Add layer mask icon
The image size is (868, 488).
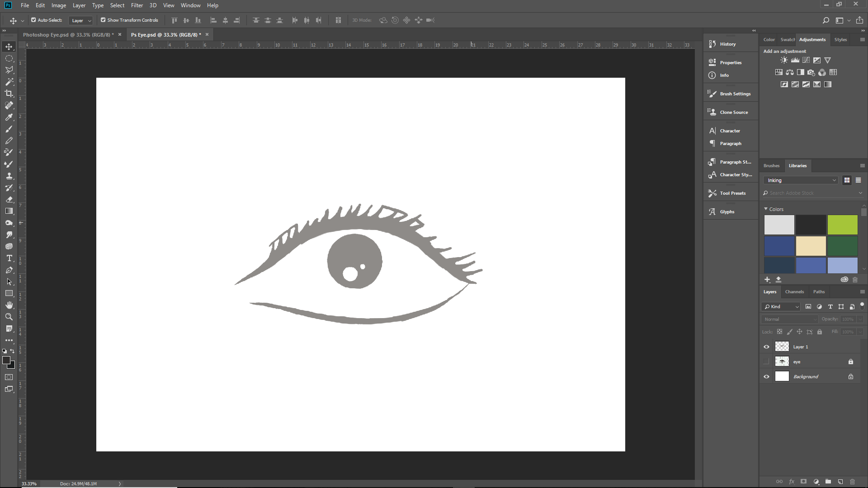(803, 482)
